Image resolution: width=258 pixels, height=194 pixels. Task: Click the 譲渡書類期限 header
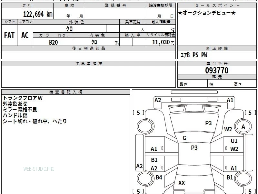(161, 5)
